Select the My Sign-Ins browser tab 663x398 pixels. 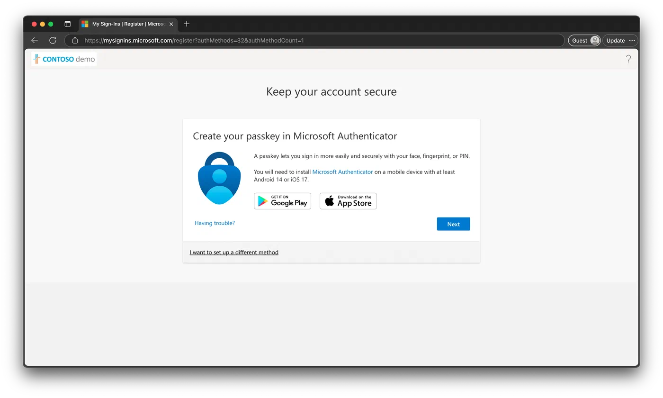coord(128,24)
